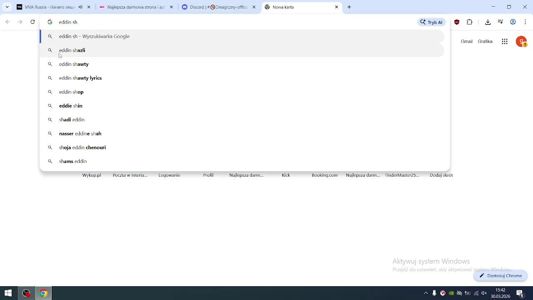Open the Chrome profile icon
The image size is (533, 300).
(513, 22)
